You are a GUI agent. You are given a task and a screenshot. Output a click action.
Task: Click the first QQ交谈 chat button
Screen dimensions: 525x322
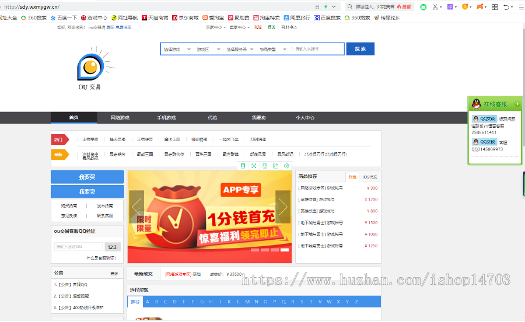[485, 118]
